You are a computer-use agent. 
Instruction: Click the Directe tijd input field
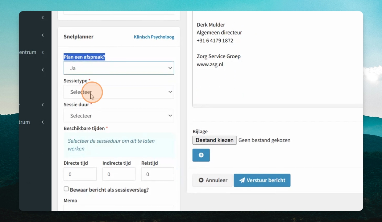(80, 174)
